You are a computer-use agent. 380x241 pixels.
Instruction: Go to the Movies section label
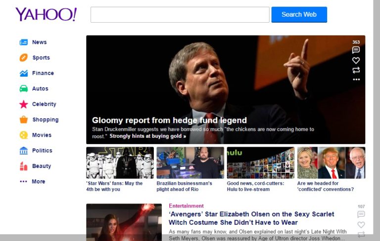(42, 135)
